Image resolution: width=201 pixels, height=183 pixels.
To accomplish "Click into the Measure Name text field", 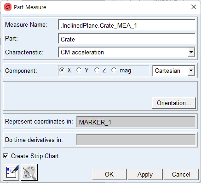I will pos(127,25).
